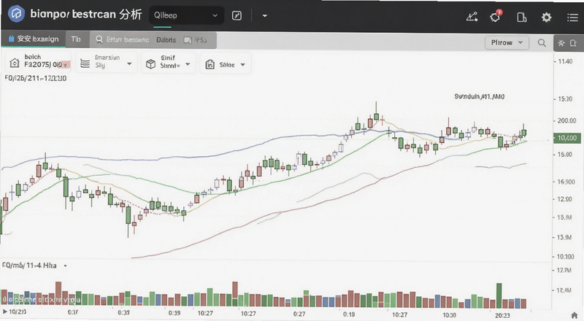
Task: Open notifications icon with red badge
Action: tap(496, 17)
